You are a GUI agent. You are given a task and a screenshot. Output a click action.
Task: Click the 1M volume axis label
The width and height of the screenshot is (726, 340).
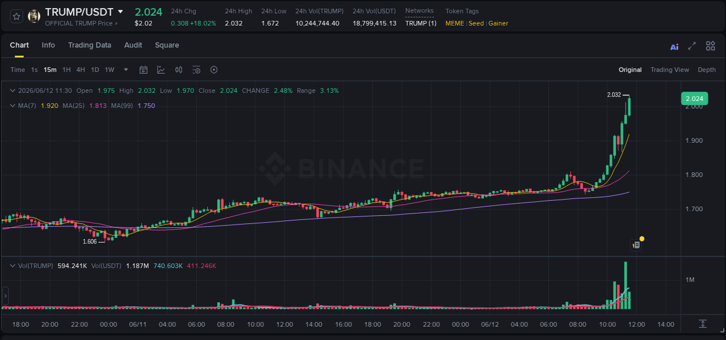click(690, 280)
